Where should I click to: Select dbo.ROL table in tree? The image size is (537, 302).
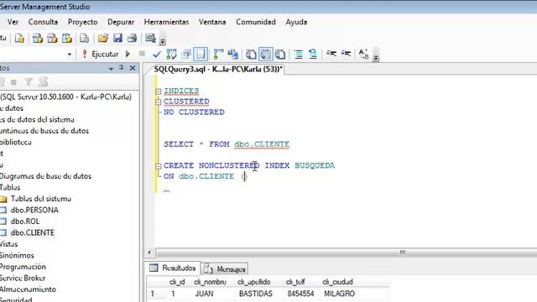click(25, 221)
